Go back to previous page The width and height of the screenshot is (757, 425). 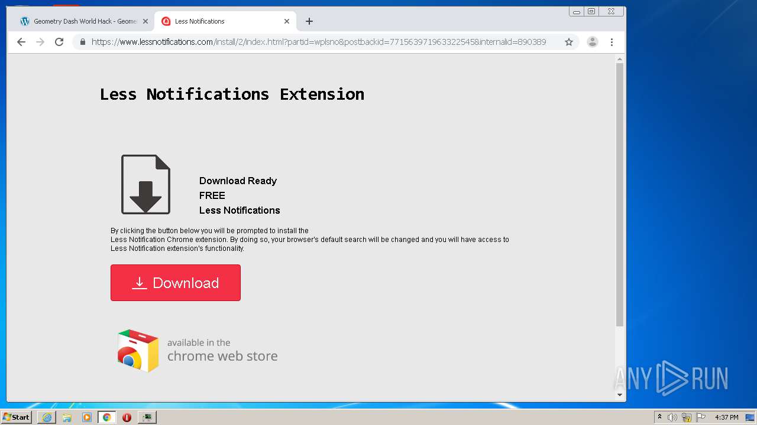click(21, 42)
